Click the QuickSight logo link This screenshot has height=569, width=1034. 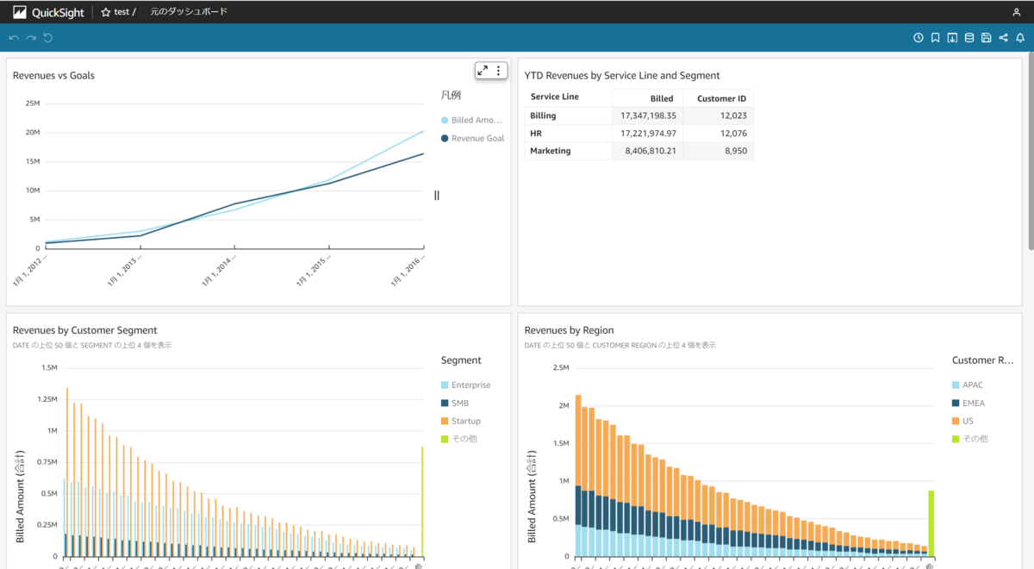(x=48, y=12)
